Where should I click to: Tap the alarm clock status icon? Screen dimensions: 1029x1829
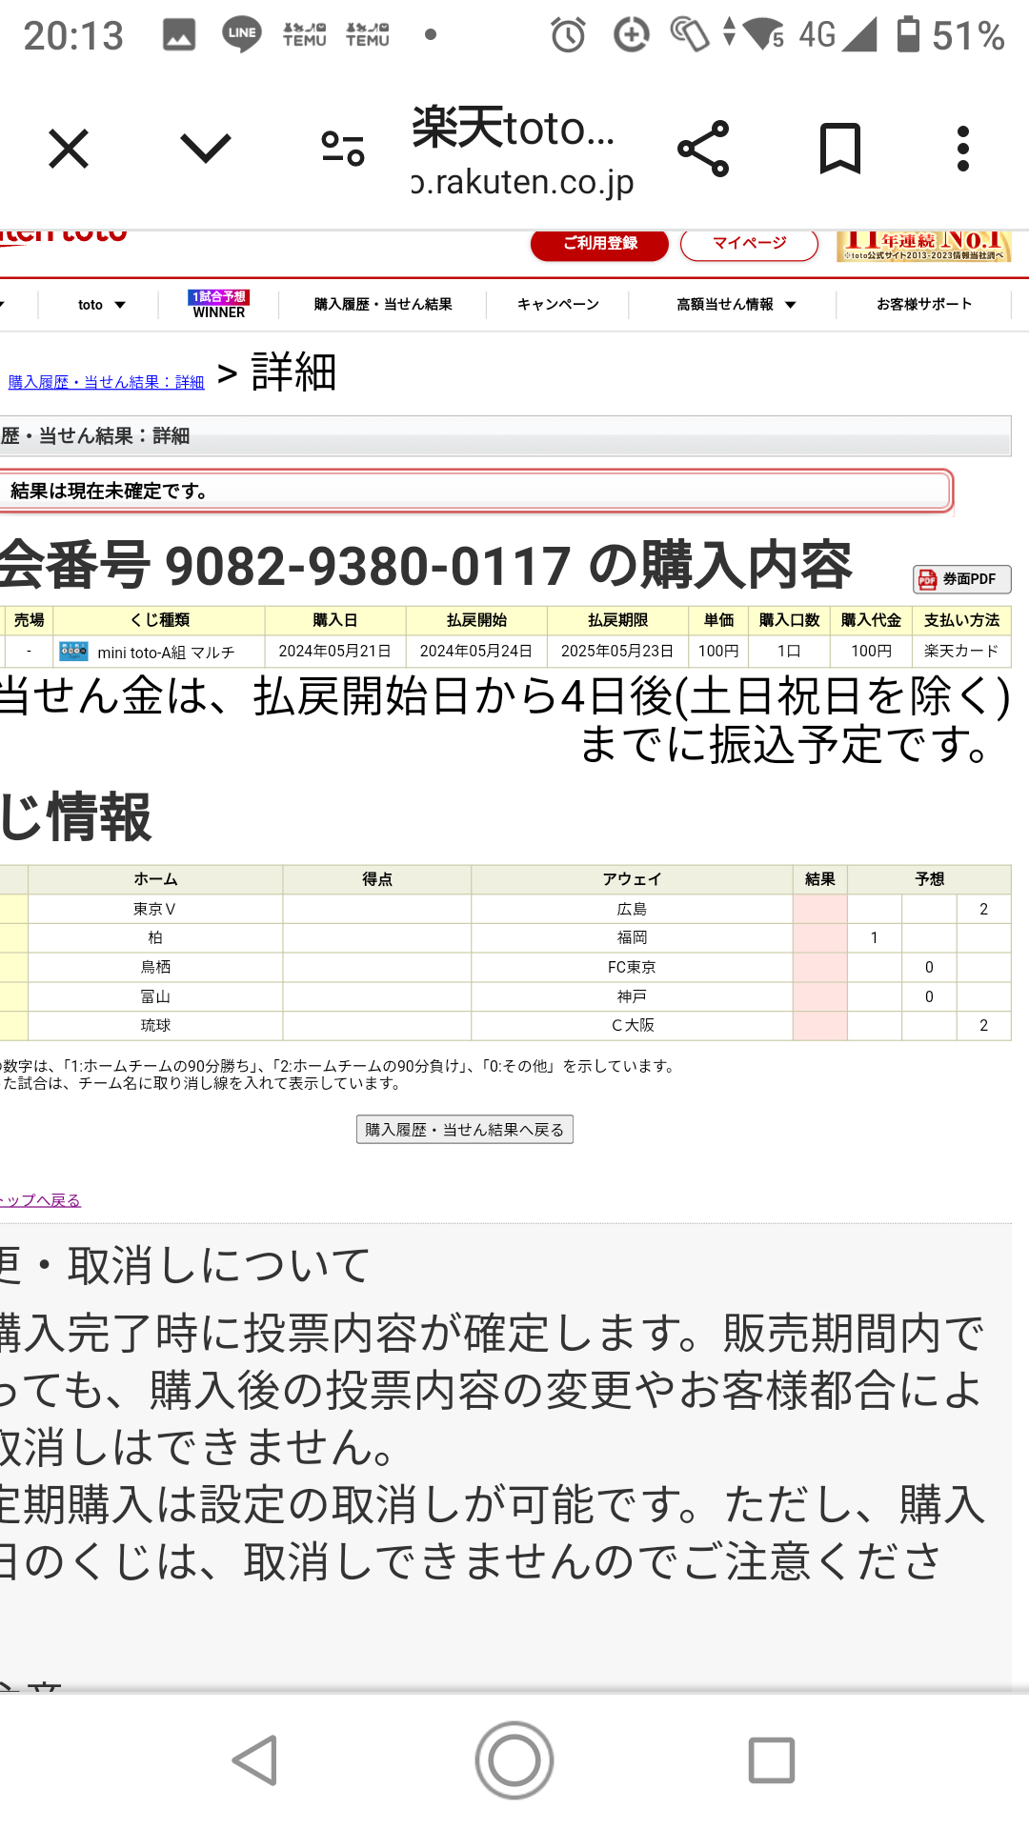point(569,35)
